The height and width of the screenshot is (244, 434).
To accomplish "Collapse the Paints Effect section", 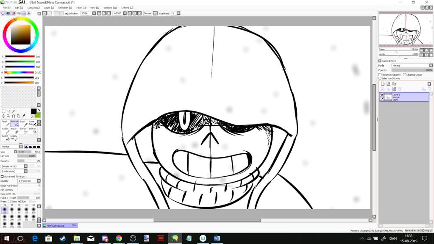I will click(380, 61).
